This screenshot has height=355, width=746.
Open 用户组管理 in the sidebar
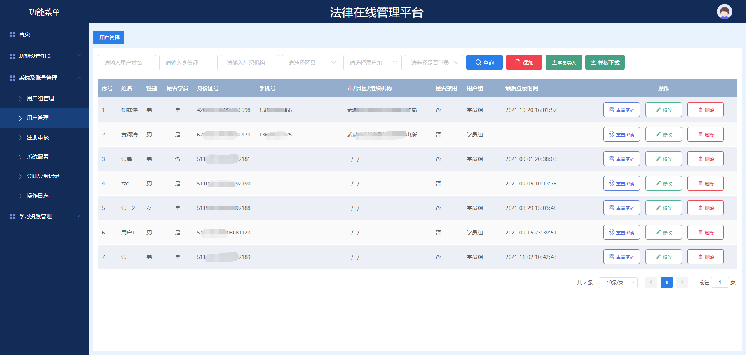click(x=44, y=98)
